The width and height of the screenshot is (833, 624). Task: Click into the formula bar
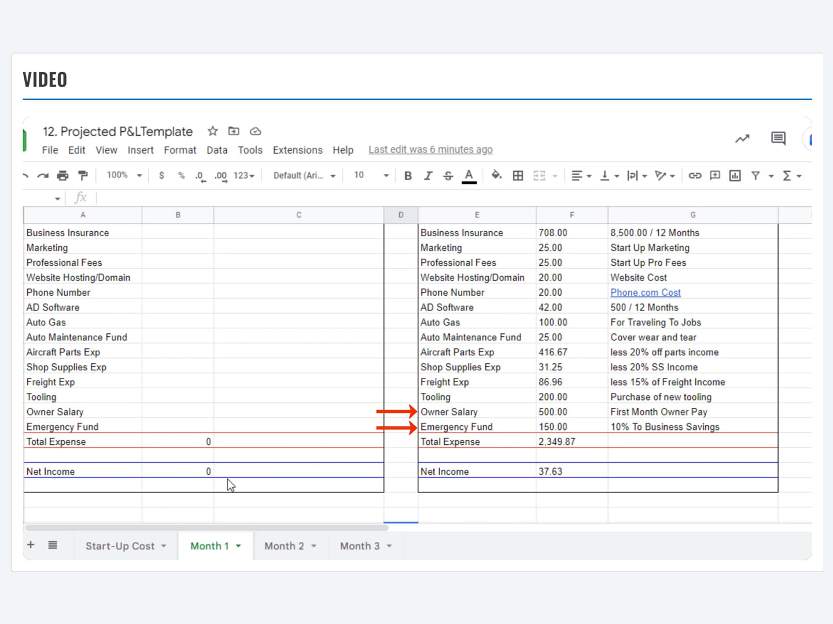coord(454,198)
